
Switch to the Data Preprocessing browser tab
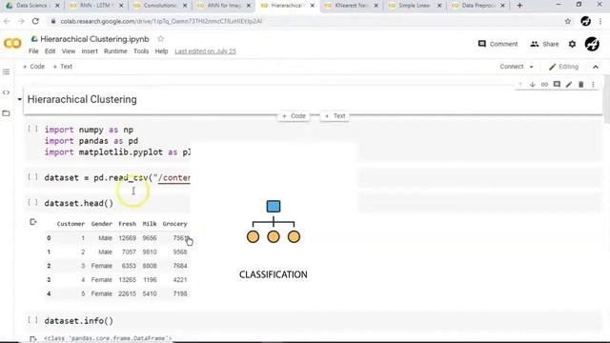(478, 6)
